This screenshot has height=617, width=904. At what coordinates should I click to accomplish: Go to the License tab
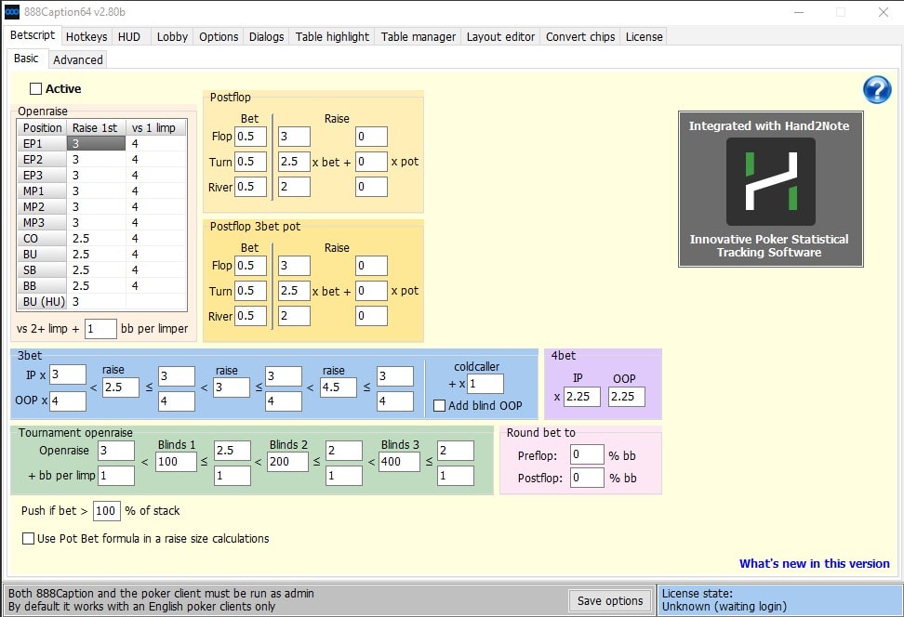coord(644,37)
